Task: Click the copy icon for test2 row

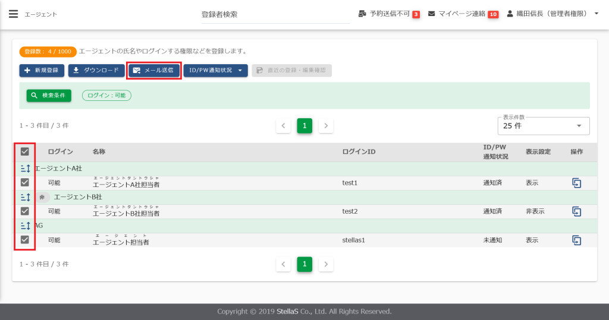Action: pyautogui.click(x=576, y=211)
